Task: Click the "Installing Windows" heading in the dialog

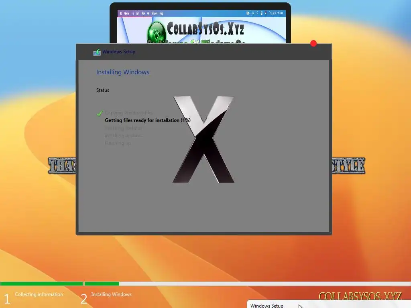Action: point(122,72)
